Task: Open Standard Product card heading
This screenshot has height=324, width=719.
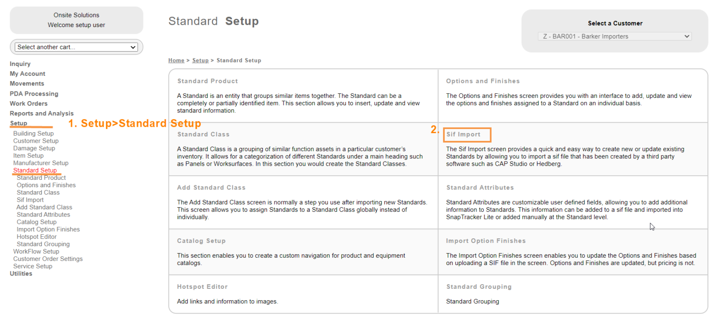Action: tap(208, 81)
